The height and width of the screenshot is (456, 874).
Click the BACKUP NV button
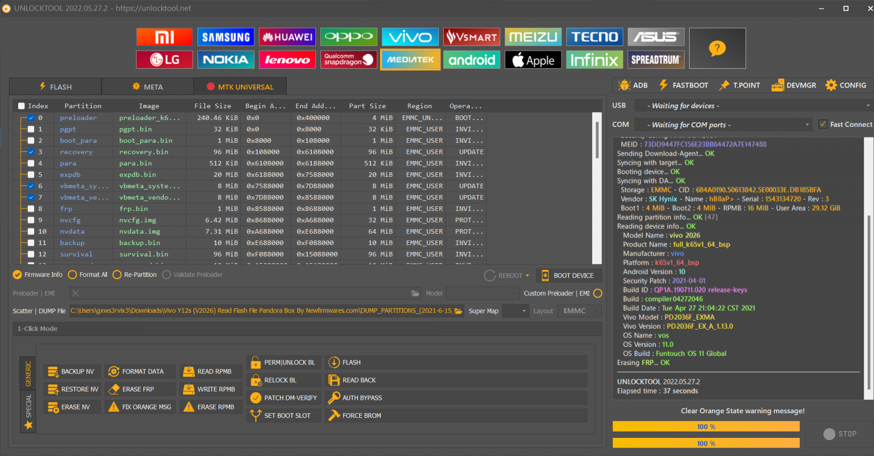[72, 371]
